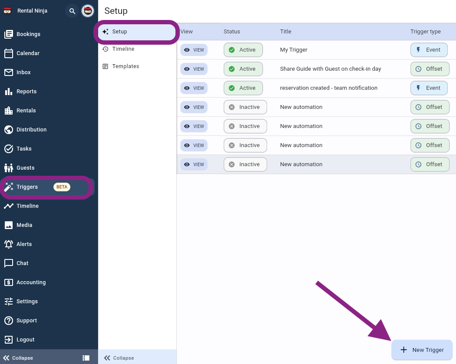
Task: View the My Trigger row
Action: pos(194,50)
